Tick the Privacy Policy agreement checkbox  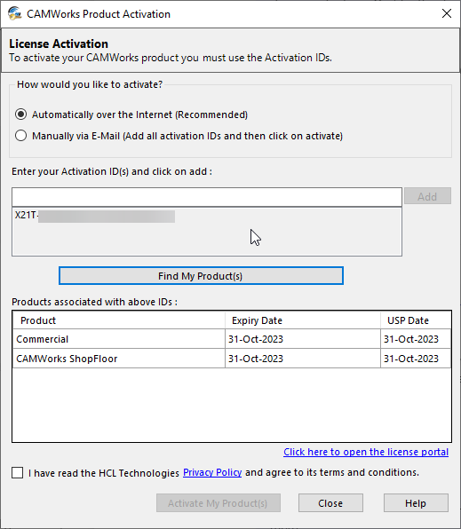tap(17, 473)
